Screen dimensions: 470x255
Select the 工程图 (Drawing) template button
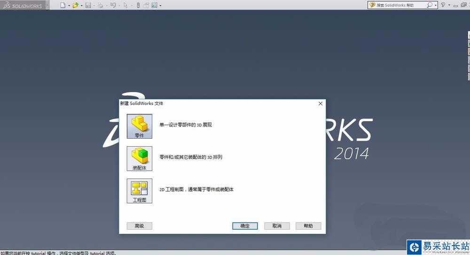click(140, 191)
